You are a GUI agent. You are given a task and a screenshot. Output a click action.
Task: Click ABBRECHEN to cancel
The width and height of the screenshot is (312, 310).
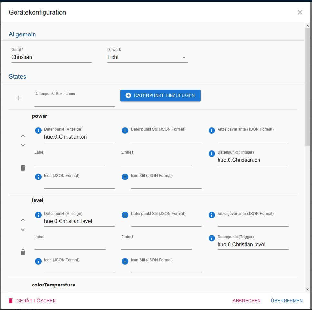(x=247, y=301)
